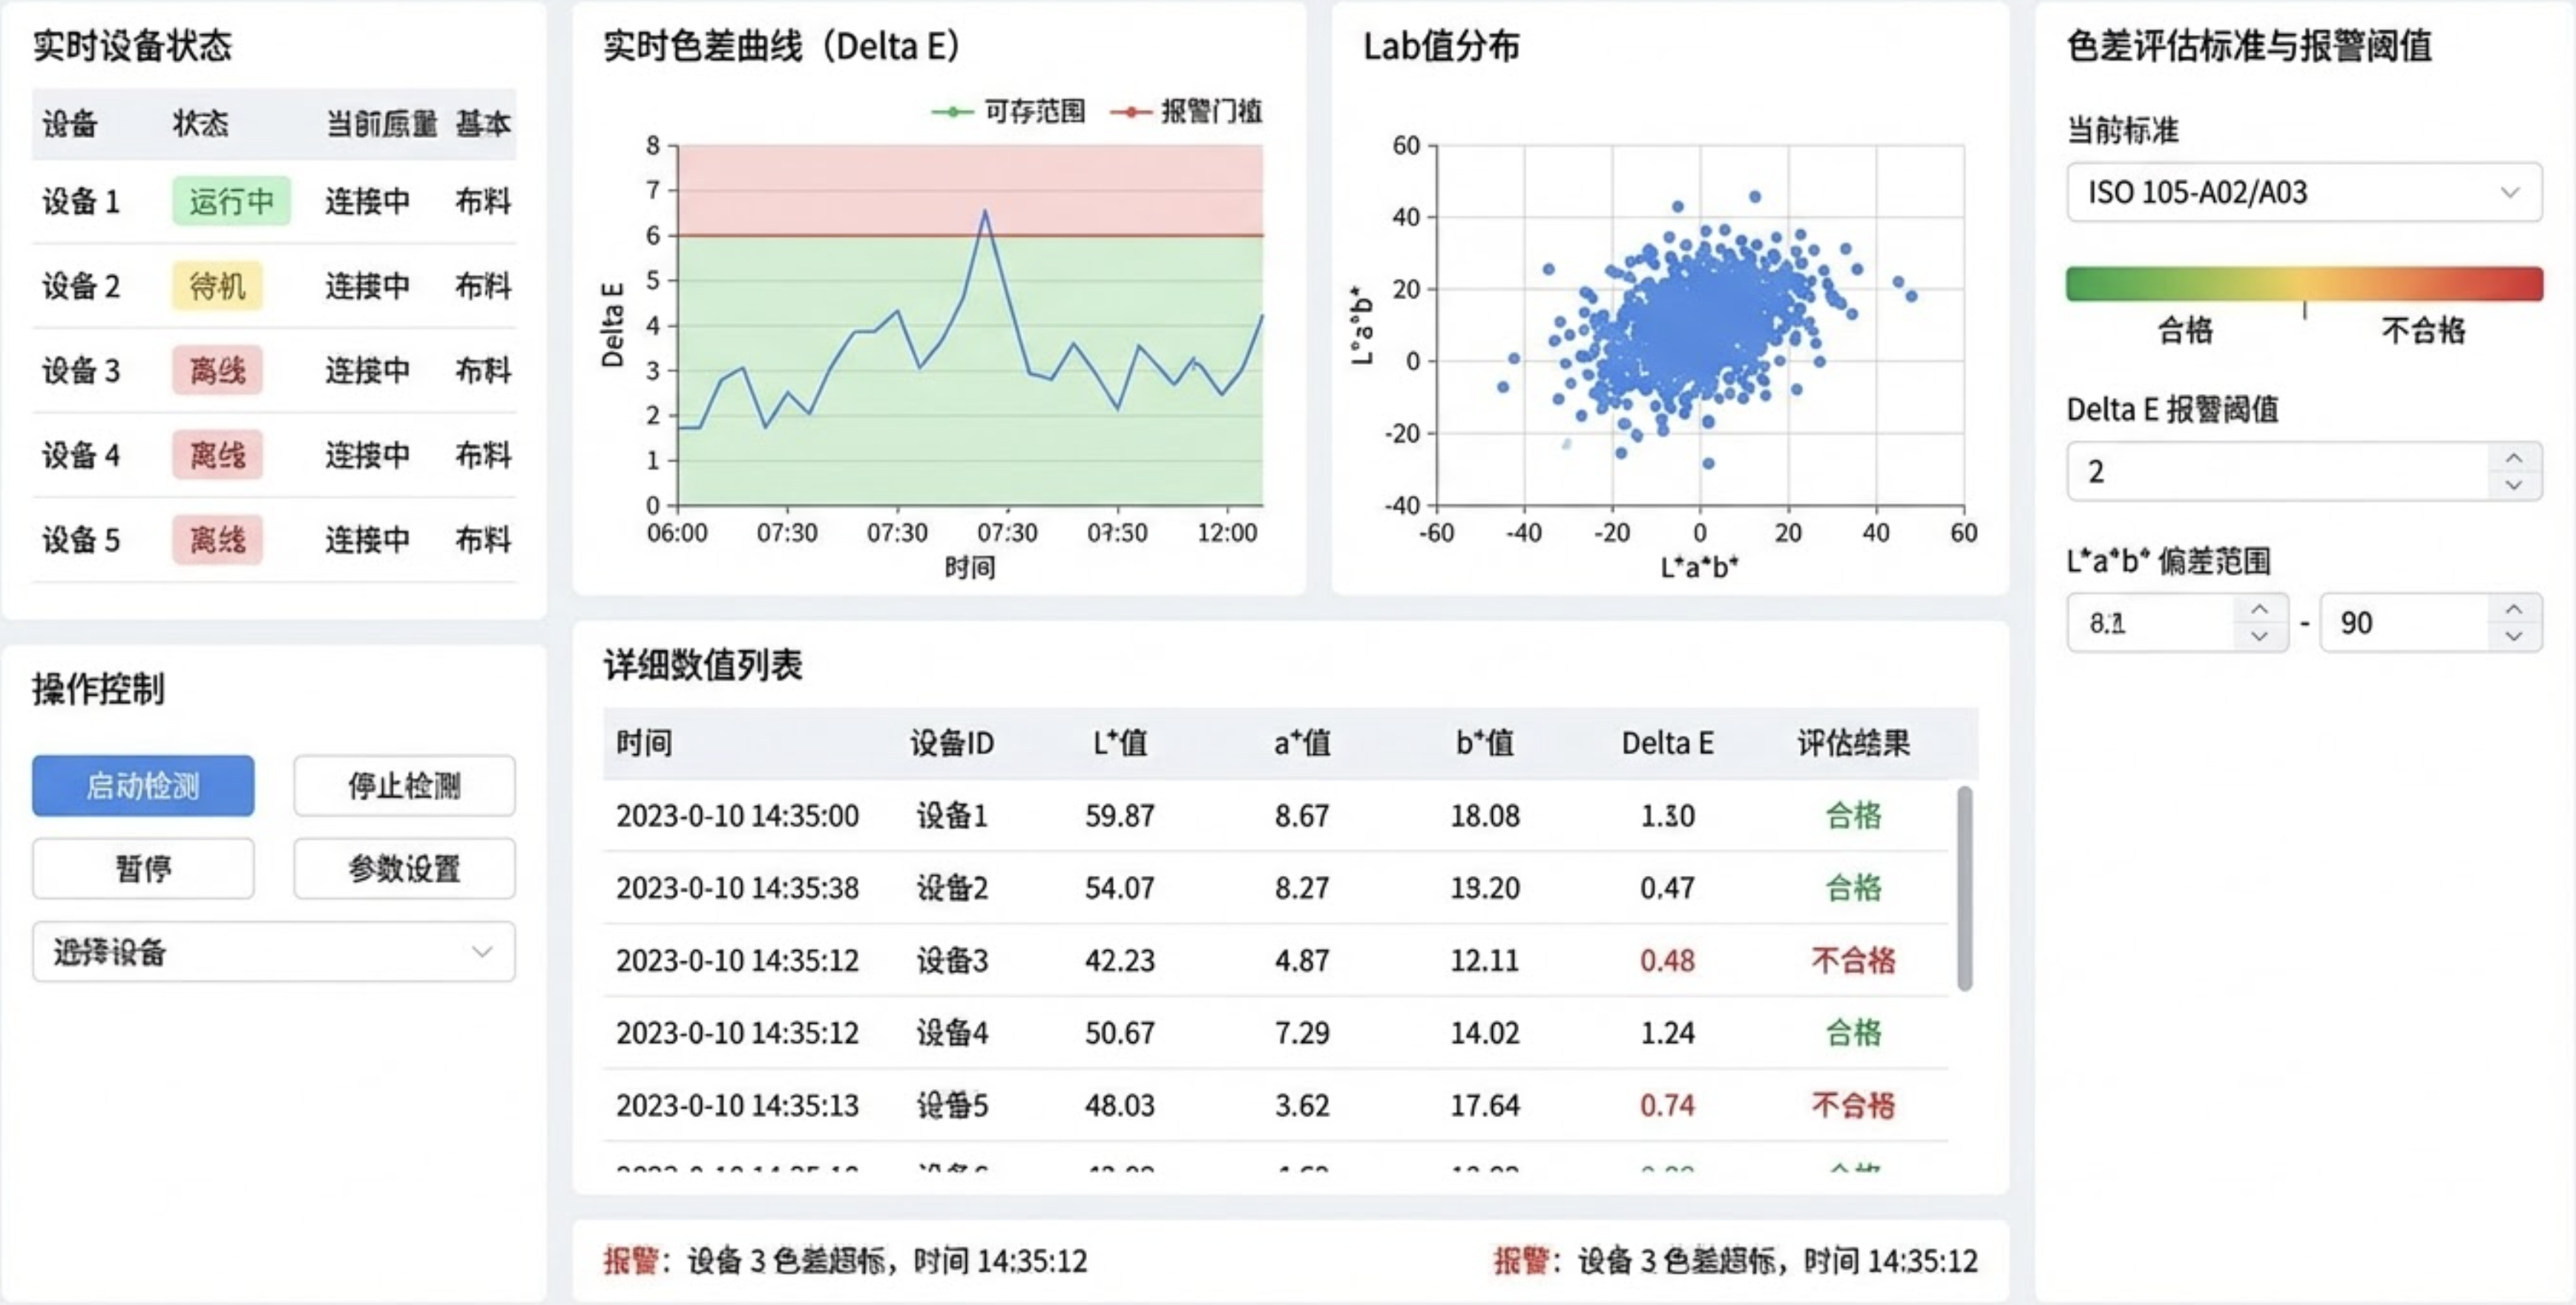This screenshot has width=2576, height=1305.
Task: Click the 停止检测 button
Action: tap(404, 785)
